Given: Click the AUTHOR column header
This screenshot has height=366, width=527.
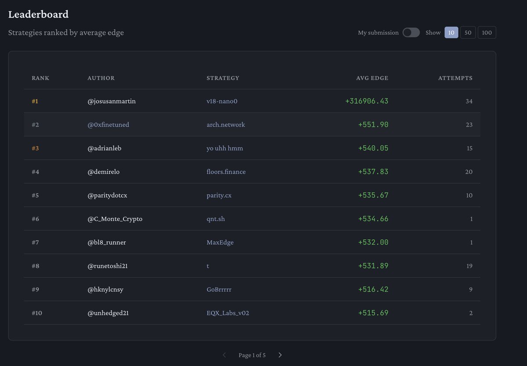Looking at the screenshot, I should click(101, 78).
